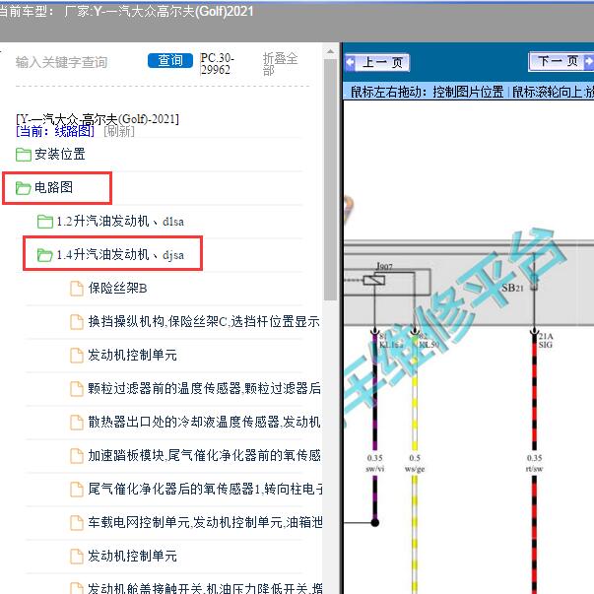This screenshot has width=594, height=594.
Task: Click the [当前：线路图] link
Action: coord(55,131)
